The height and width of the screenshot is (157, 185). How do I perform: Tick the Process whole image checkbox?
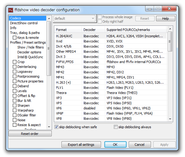click(100, 17)
